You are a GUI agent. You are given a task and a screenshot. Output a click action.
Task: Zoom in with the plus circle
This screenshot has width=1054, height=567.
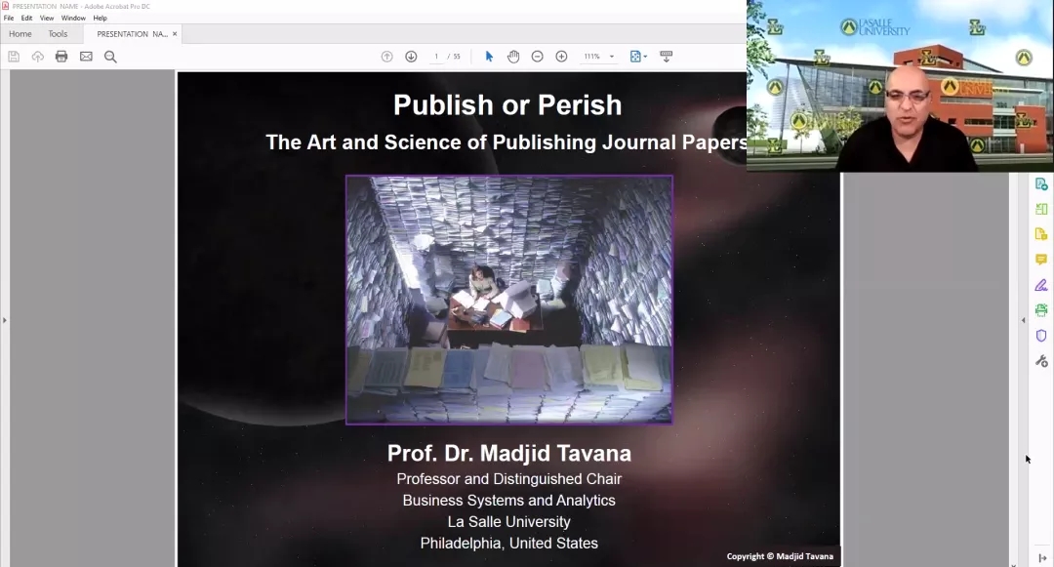(561, 57)
